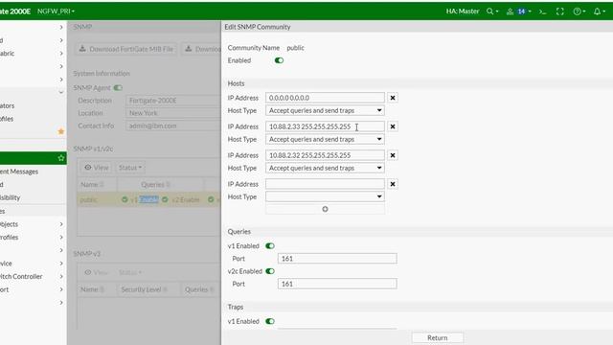Open the Status dropdown under SNMP v1/v2c
This screenshot has width=613, height=345.
point(130,168)
